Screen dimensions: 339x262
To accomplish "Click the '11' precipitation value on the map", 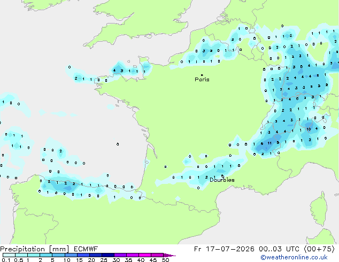I will coord(269,143).
